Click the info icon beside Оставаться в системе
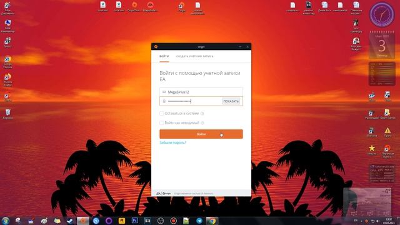 click(202, 114)
